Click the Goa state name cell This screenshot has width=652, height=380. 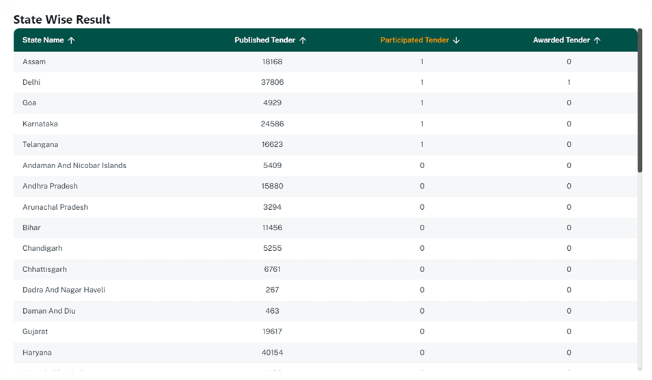[x=29, y=103]
